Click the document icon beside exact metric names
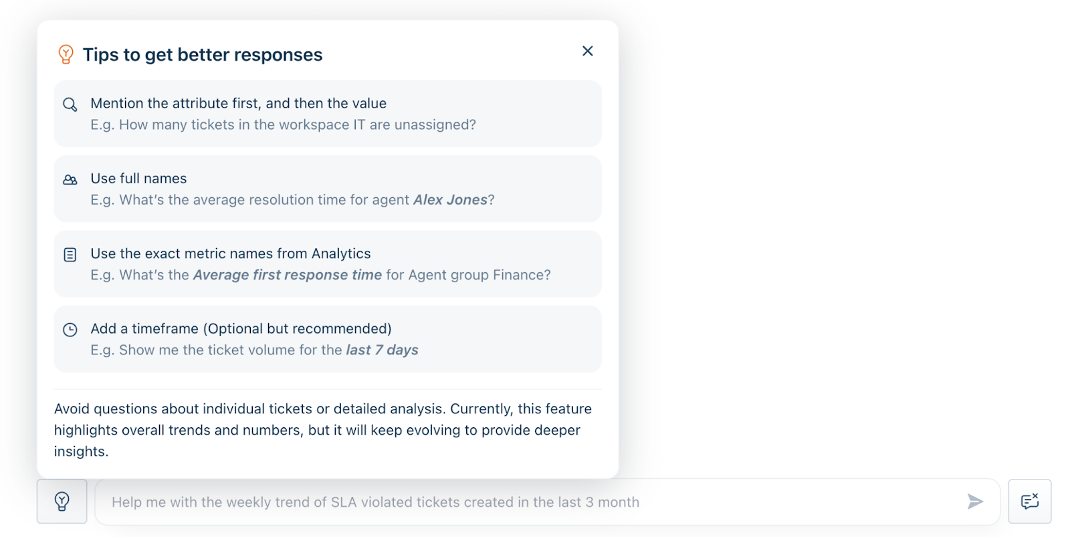Viewport: 1070px width, 537px height. pos(70,254)
